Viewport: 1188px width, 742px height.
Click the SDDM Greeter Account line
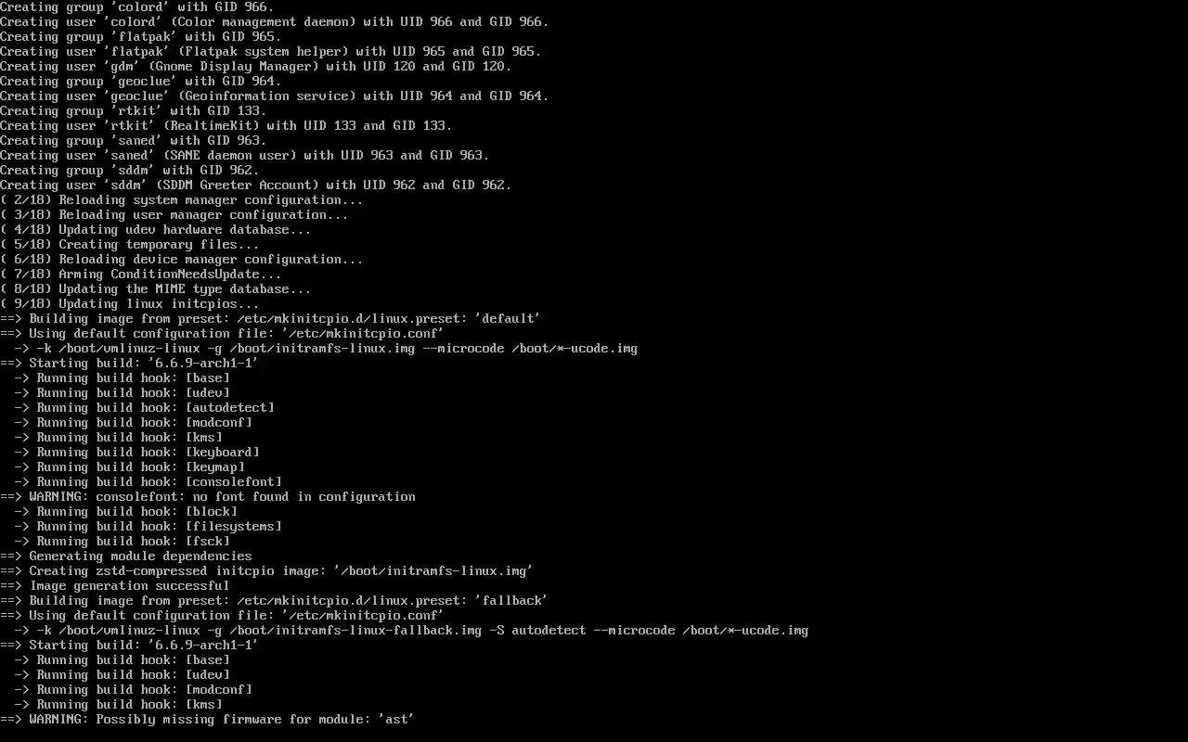pyautogui.click(x=255, y=185)
